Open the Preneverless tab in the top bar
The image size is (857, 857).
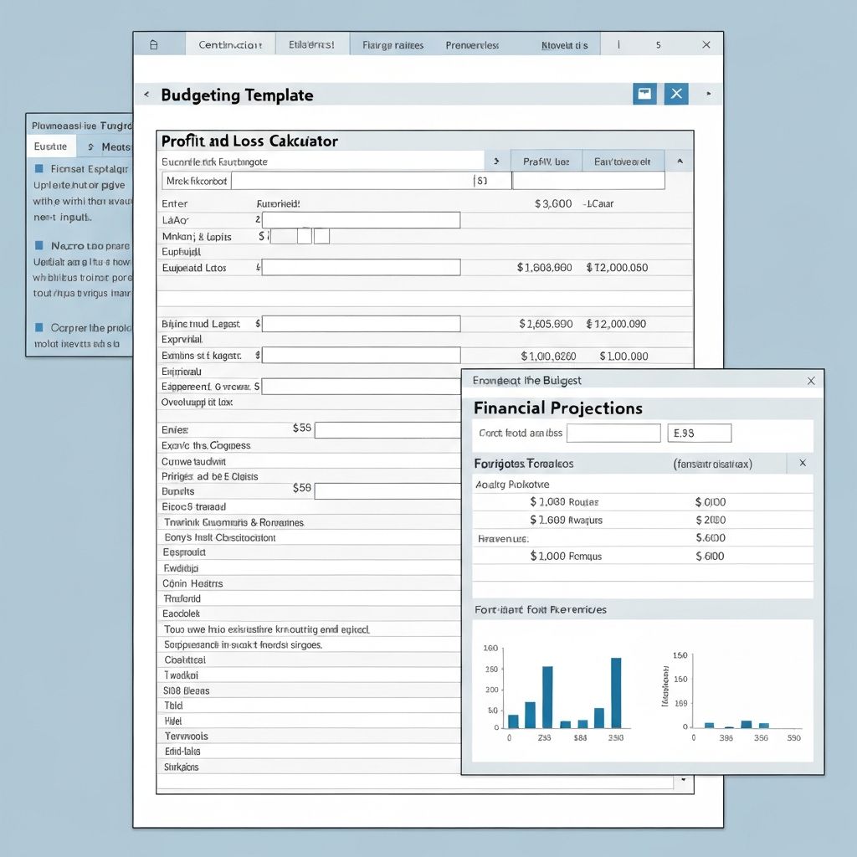(472, 45)
